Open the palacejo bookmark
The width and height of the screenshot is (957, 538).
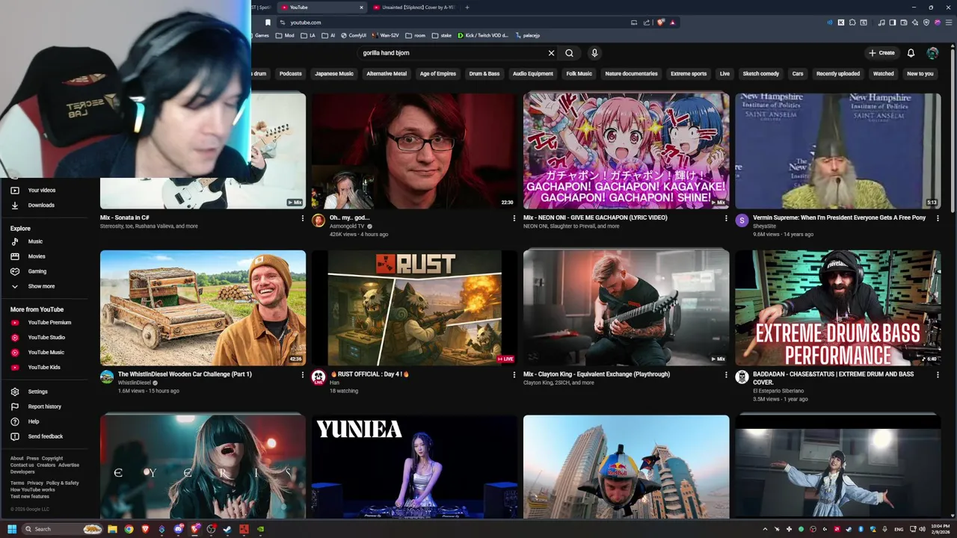pos(526,35)
